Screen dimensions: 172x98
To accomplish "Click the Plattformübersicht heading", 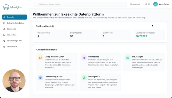I will (x=45, y=26).
